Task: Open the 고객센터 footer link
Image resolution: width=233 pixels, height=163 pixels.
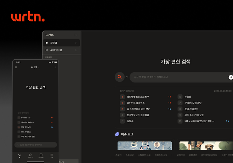Action: point(181,155)
